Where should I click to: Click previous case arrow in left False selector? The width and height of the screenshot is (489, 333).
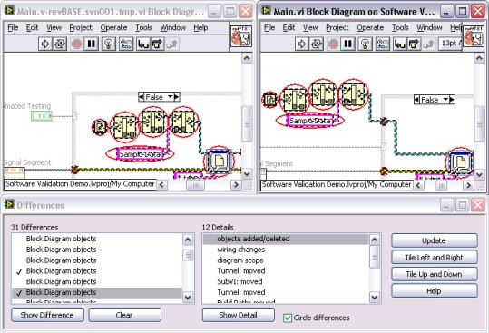(x=142, y=97)
